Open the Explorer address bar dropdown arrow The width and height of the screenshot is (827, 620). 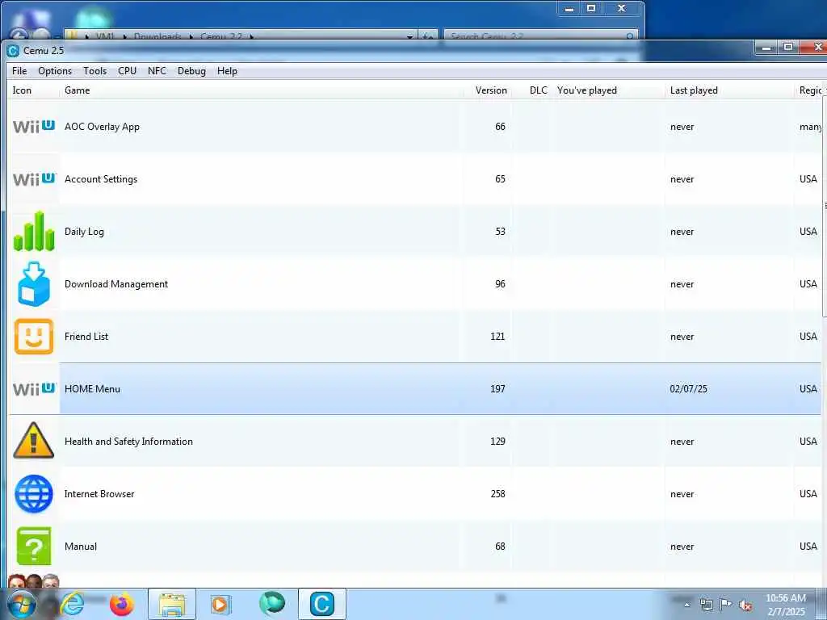409,36
